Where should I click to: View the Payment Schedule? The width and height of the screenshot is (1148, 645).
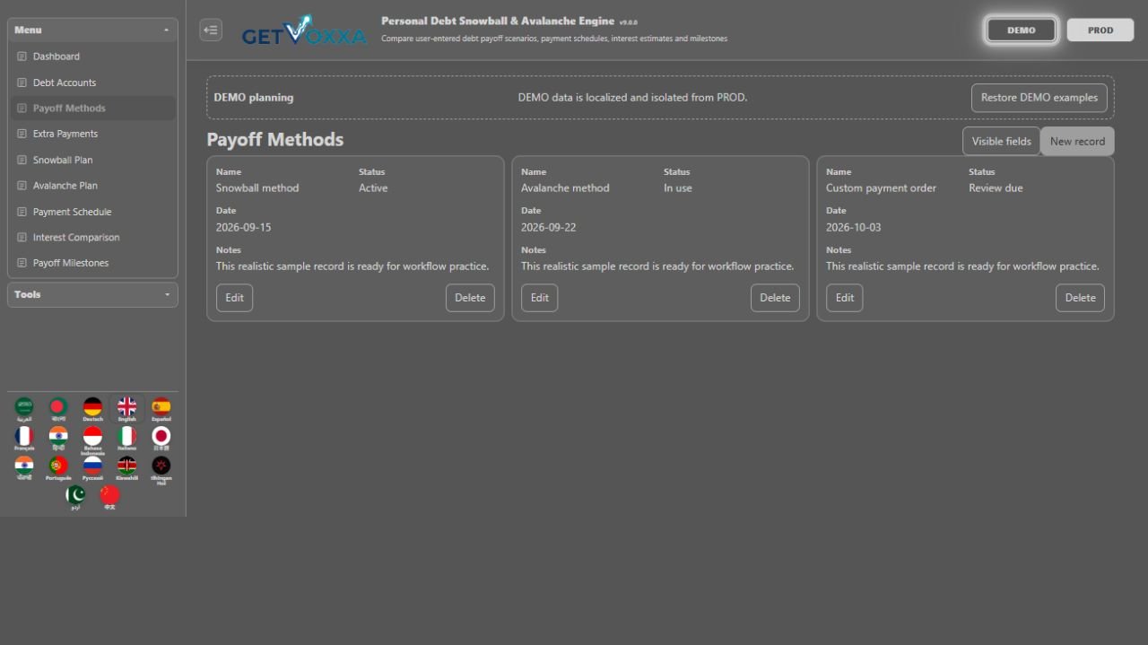pyautogui.click(x=92, y=212)
